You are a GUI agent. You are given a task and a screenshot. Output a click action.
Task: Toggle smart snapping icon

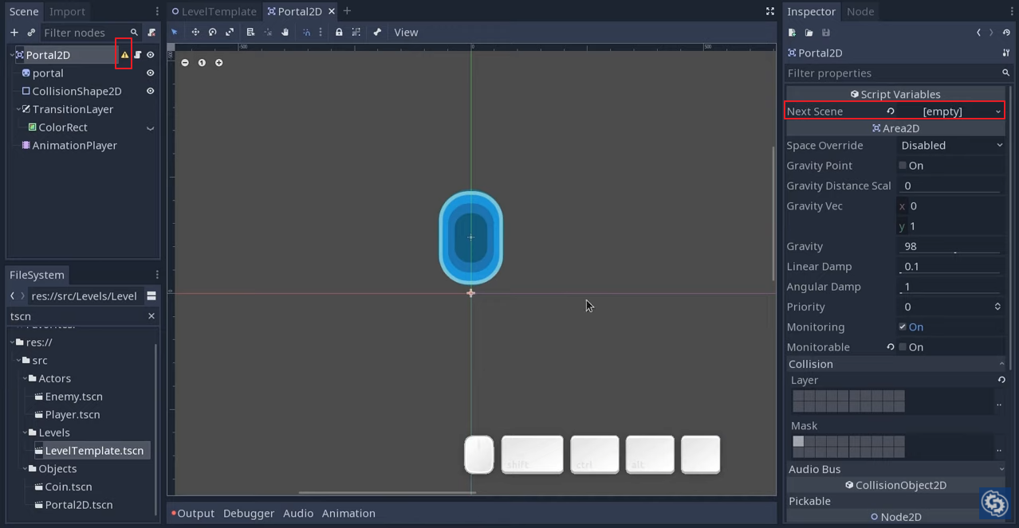point(306,33)
